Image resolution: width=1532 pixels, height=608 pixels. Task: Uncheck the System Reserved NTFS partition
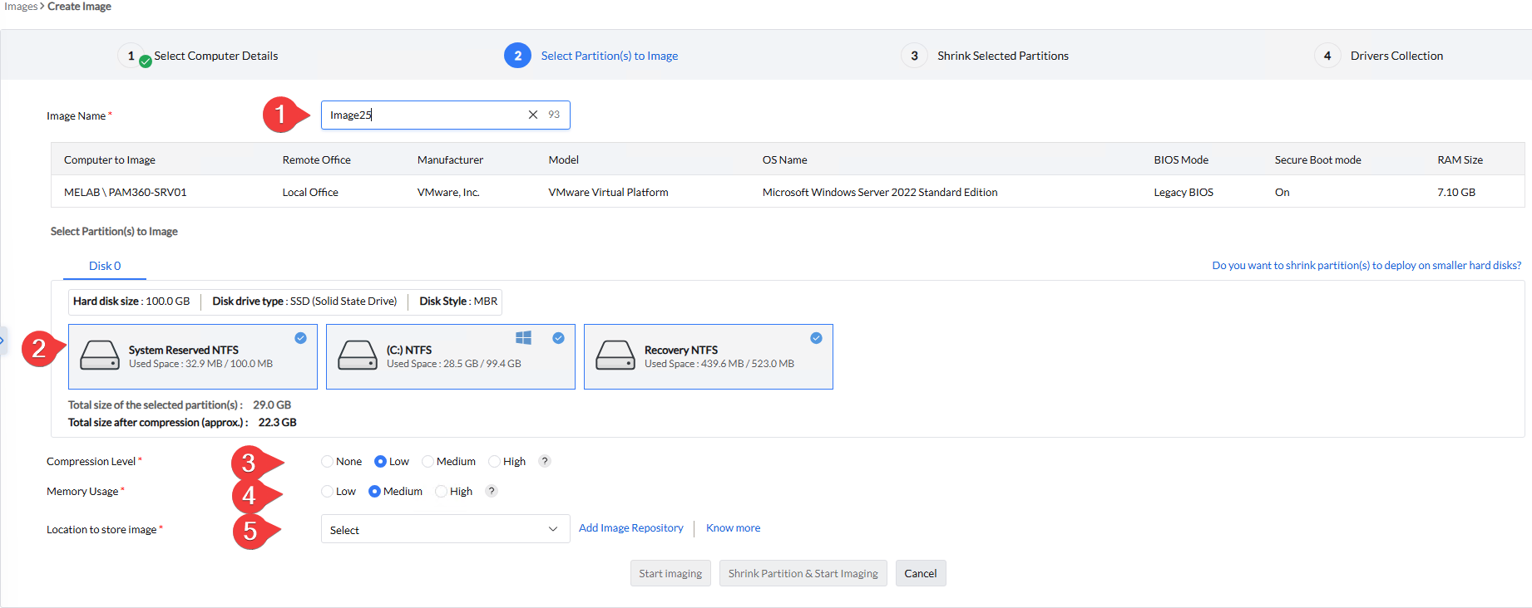[x=300, y=338]
